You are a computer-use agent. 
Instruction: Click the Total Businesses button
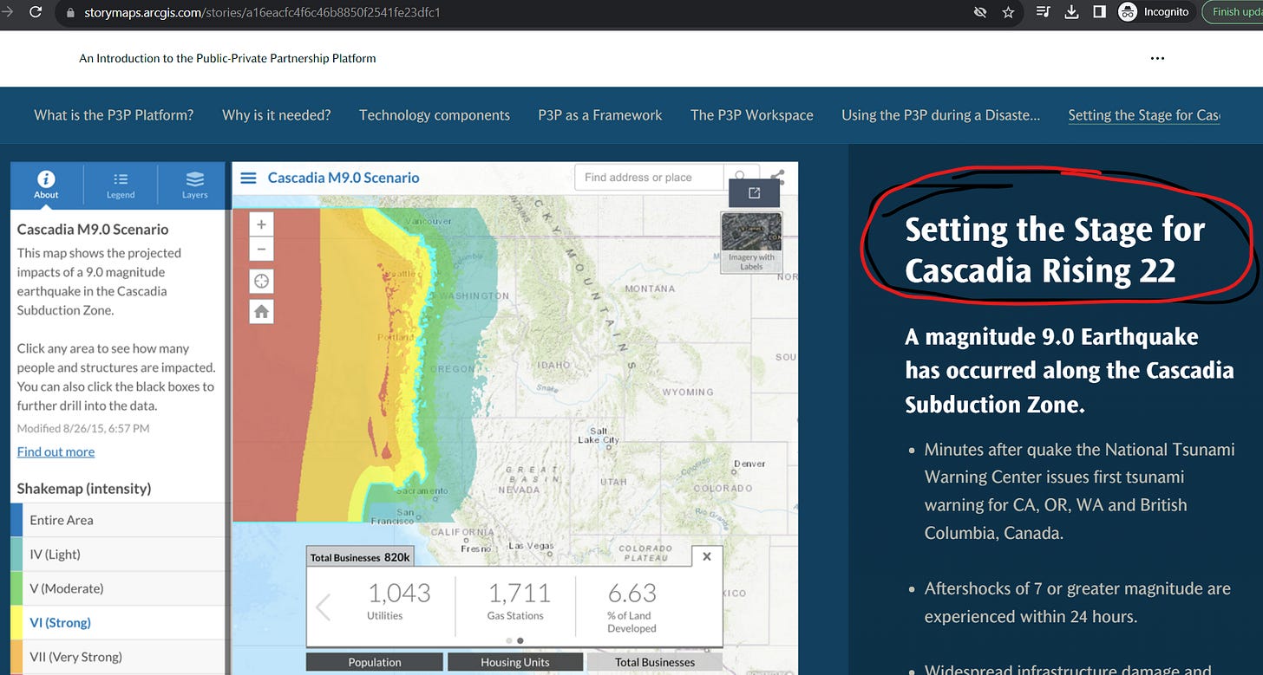655,662
